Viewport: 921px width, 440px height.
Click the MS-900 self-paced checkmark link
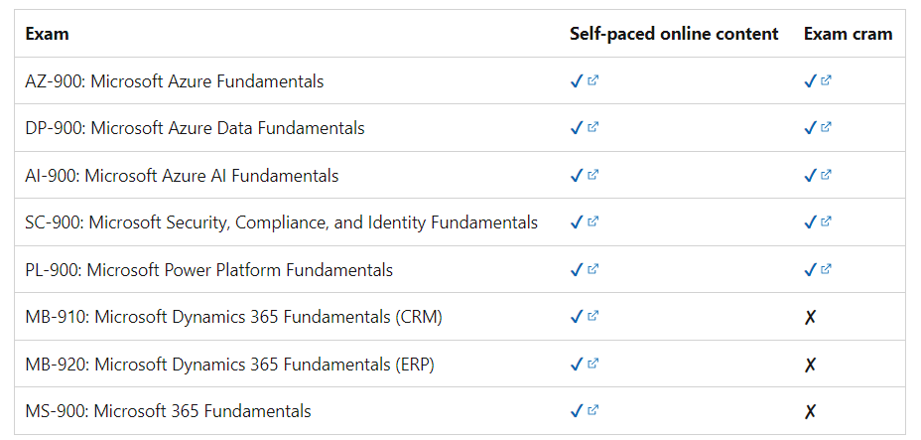click(577, 411)
